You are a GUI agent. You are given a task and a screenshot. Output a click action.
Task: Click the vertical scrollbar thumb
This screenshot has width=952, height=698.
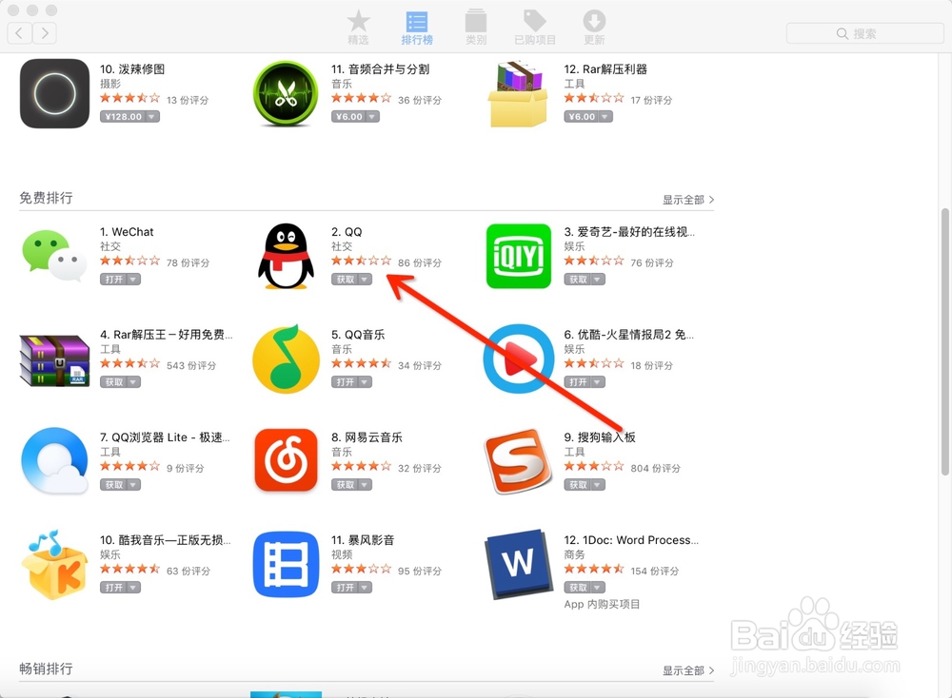944,341
